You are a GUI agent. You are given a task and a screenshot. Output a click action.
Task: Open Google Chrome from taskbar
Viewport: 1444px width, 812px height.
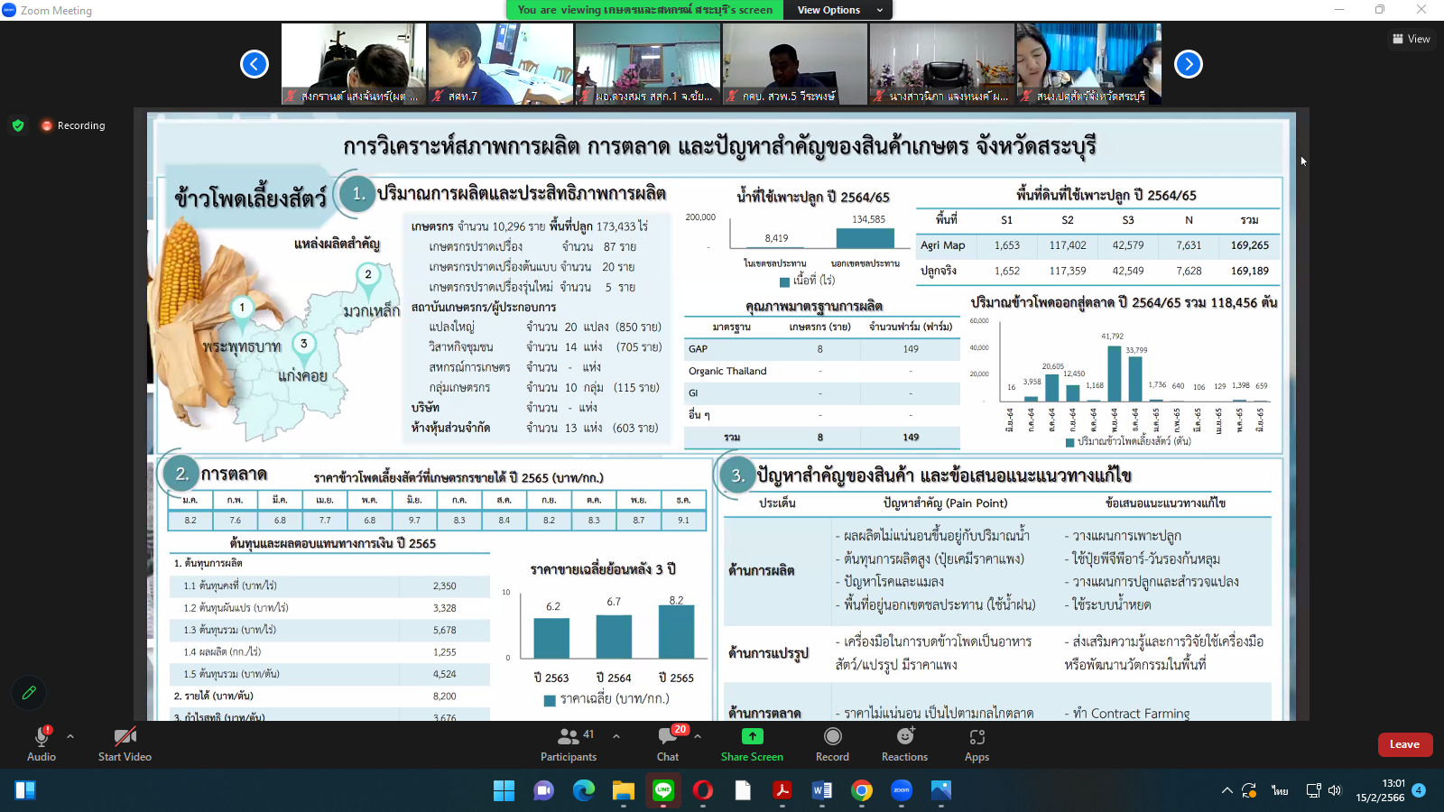862,790
